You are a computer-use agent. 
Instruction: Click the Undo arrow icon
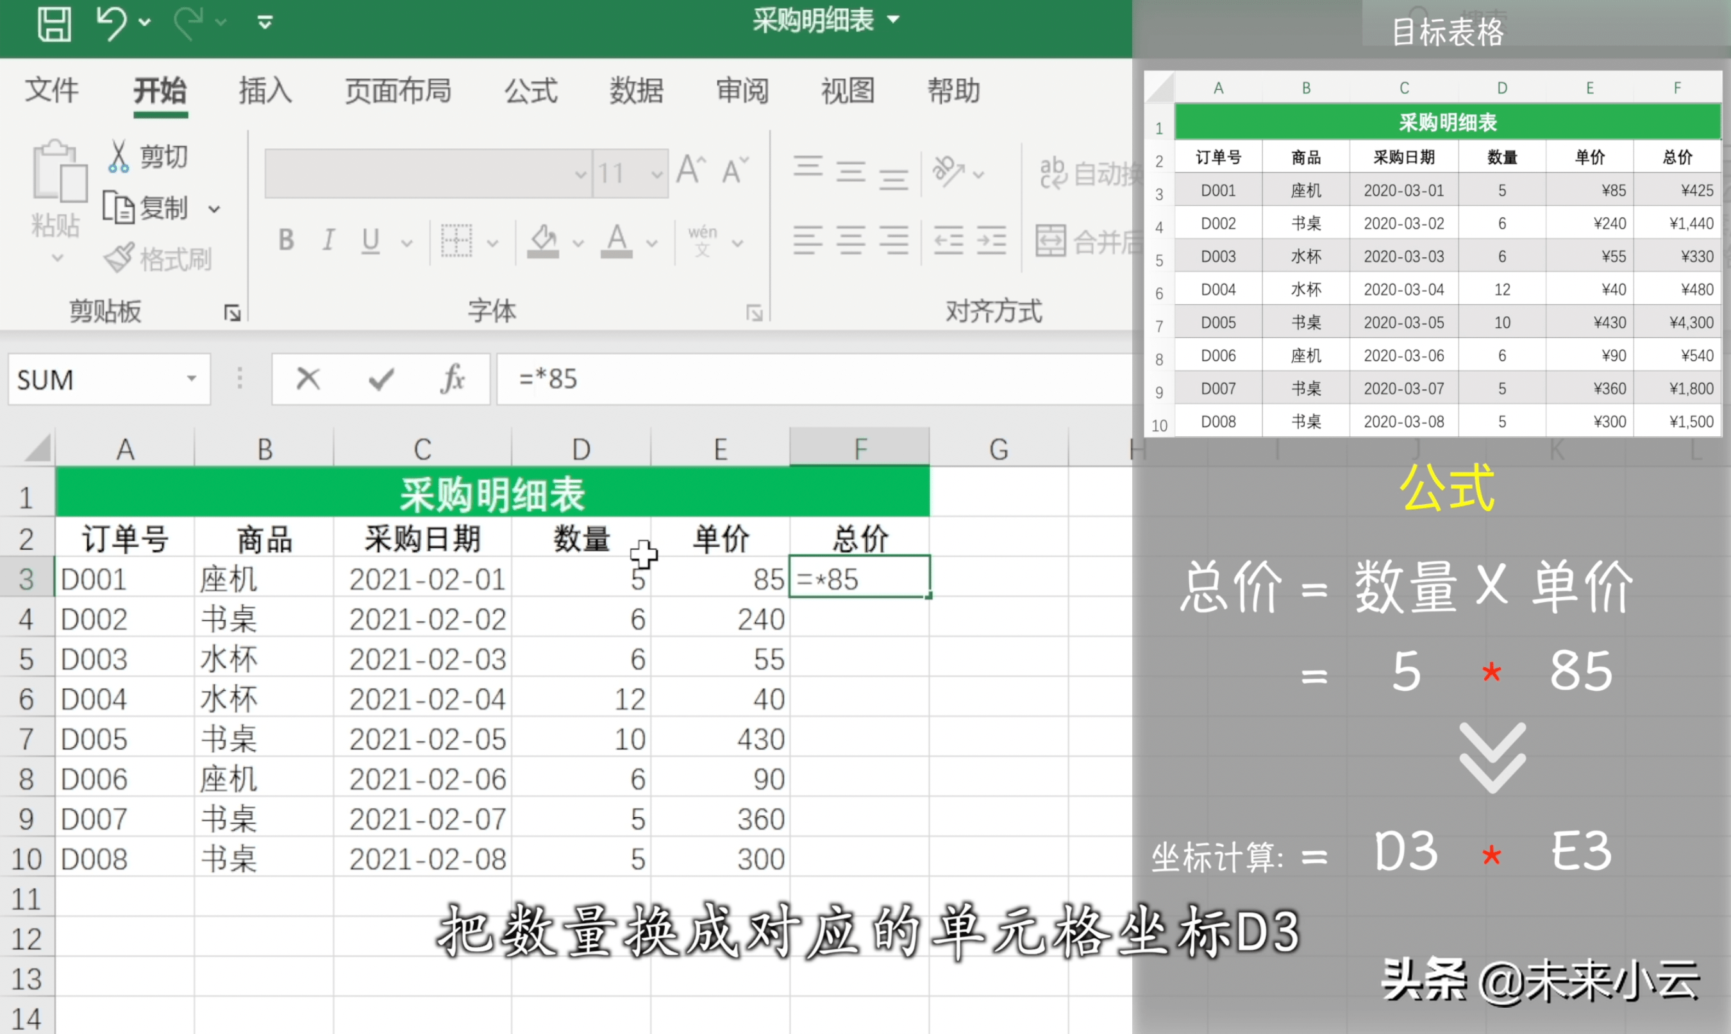112,23
